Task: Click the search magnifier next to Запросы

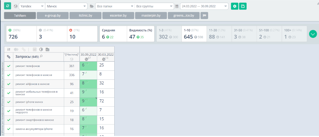Action: coord(41,56)
